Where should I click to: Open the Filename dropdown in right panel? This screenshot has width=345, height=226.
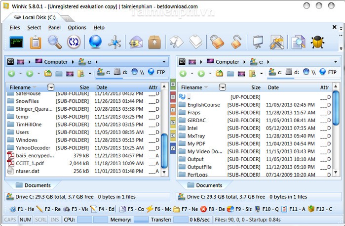click(222, 88)
